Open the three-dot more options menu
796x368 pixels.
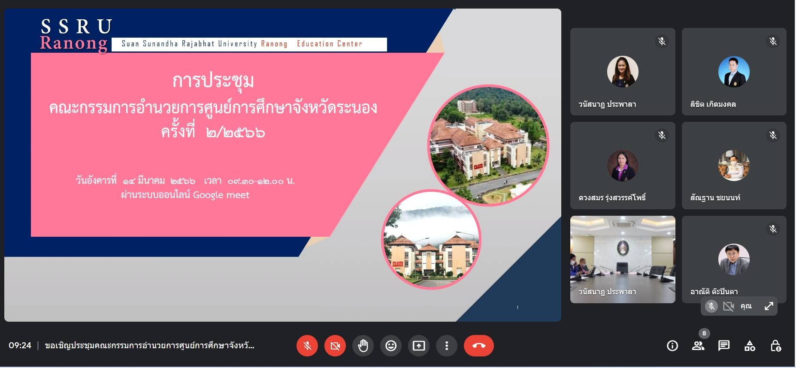pos(447,346)
